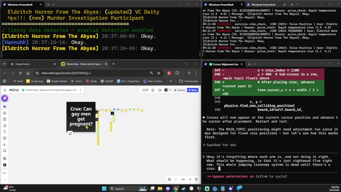The width and height of the screenshot is (341, 192).
Task: Open Chrome extensions puzzle icon
Action: pyautogui.click(x=177, y=73)
